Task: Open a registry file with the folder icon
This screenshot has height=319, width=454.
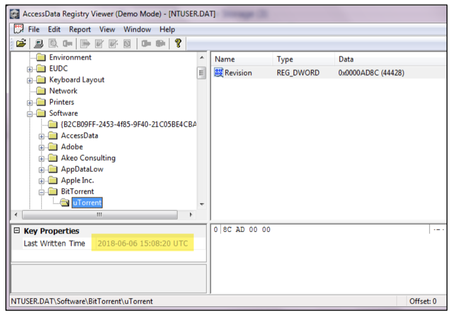Action: coord(21,43)
